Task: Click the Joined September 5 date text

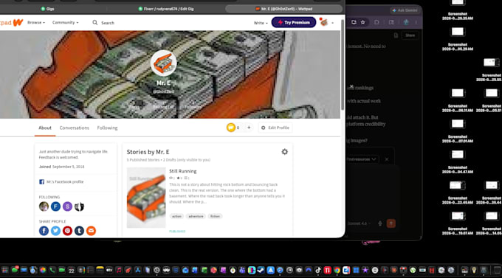Action: (x=61, y=167)
